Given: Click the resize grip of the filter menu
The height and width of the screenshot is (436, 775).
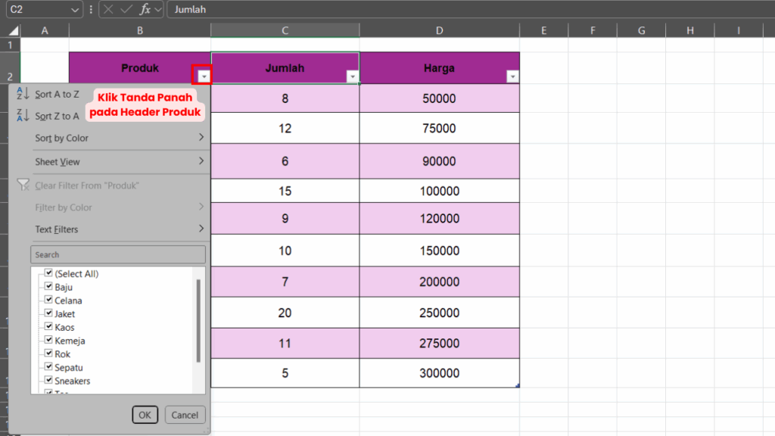Looking at the screenshot, I should point(207,430).
